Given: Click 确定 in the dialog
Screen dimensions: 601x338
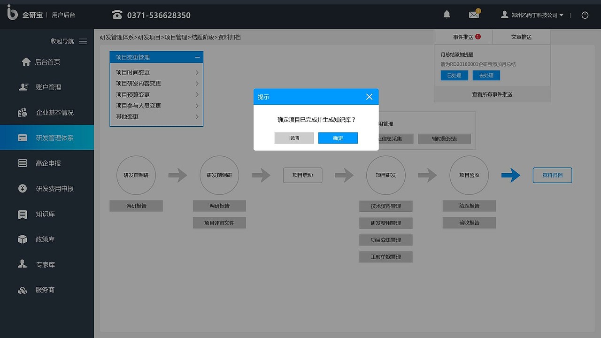Looking at the screenshot, I should pos(338,138).
